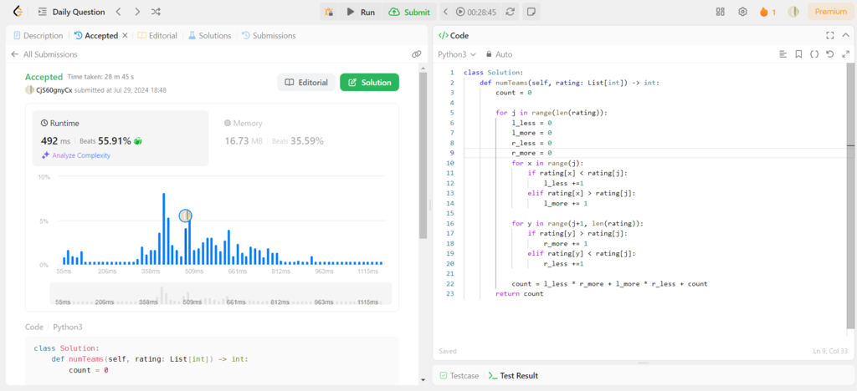Screen dimensions: 857x391
Task: Open the Editorial tab
Action: pos(157,35)
